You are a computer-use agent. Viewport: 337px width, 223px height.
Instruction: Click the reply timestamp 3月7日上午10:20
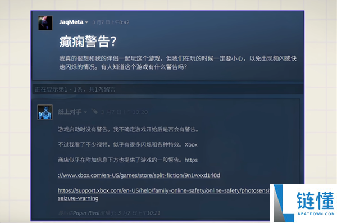pos(124,112)
